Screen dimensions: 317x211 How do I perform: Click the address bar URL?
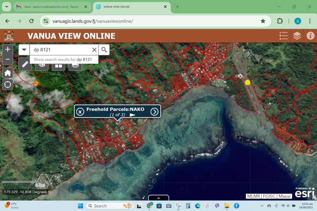93,21
